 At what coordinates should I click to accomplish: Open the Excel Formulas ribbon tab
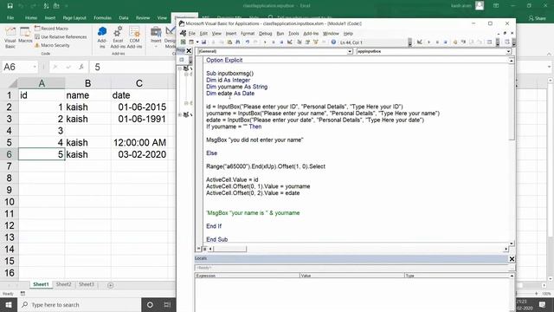(x=102, y=17)
